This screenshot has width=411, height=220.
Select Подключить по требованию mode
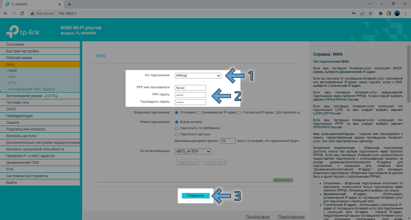click(176, 128)
